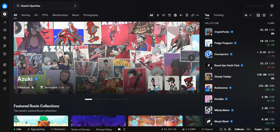The height and width of the screenshot is (132, 280).
Task: Show more chains with three dots
Action: [197, 15]
